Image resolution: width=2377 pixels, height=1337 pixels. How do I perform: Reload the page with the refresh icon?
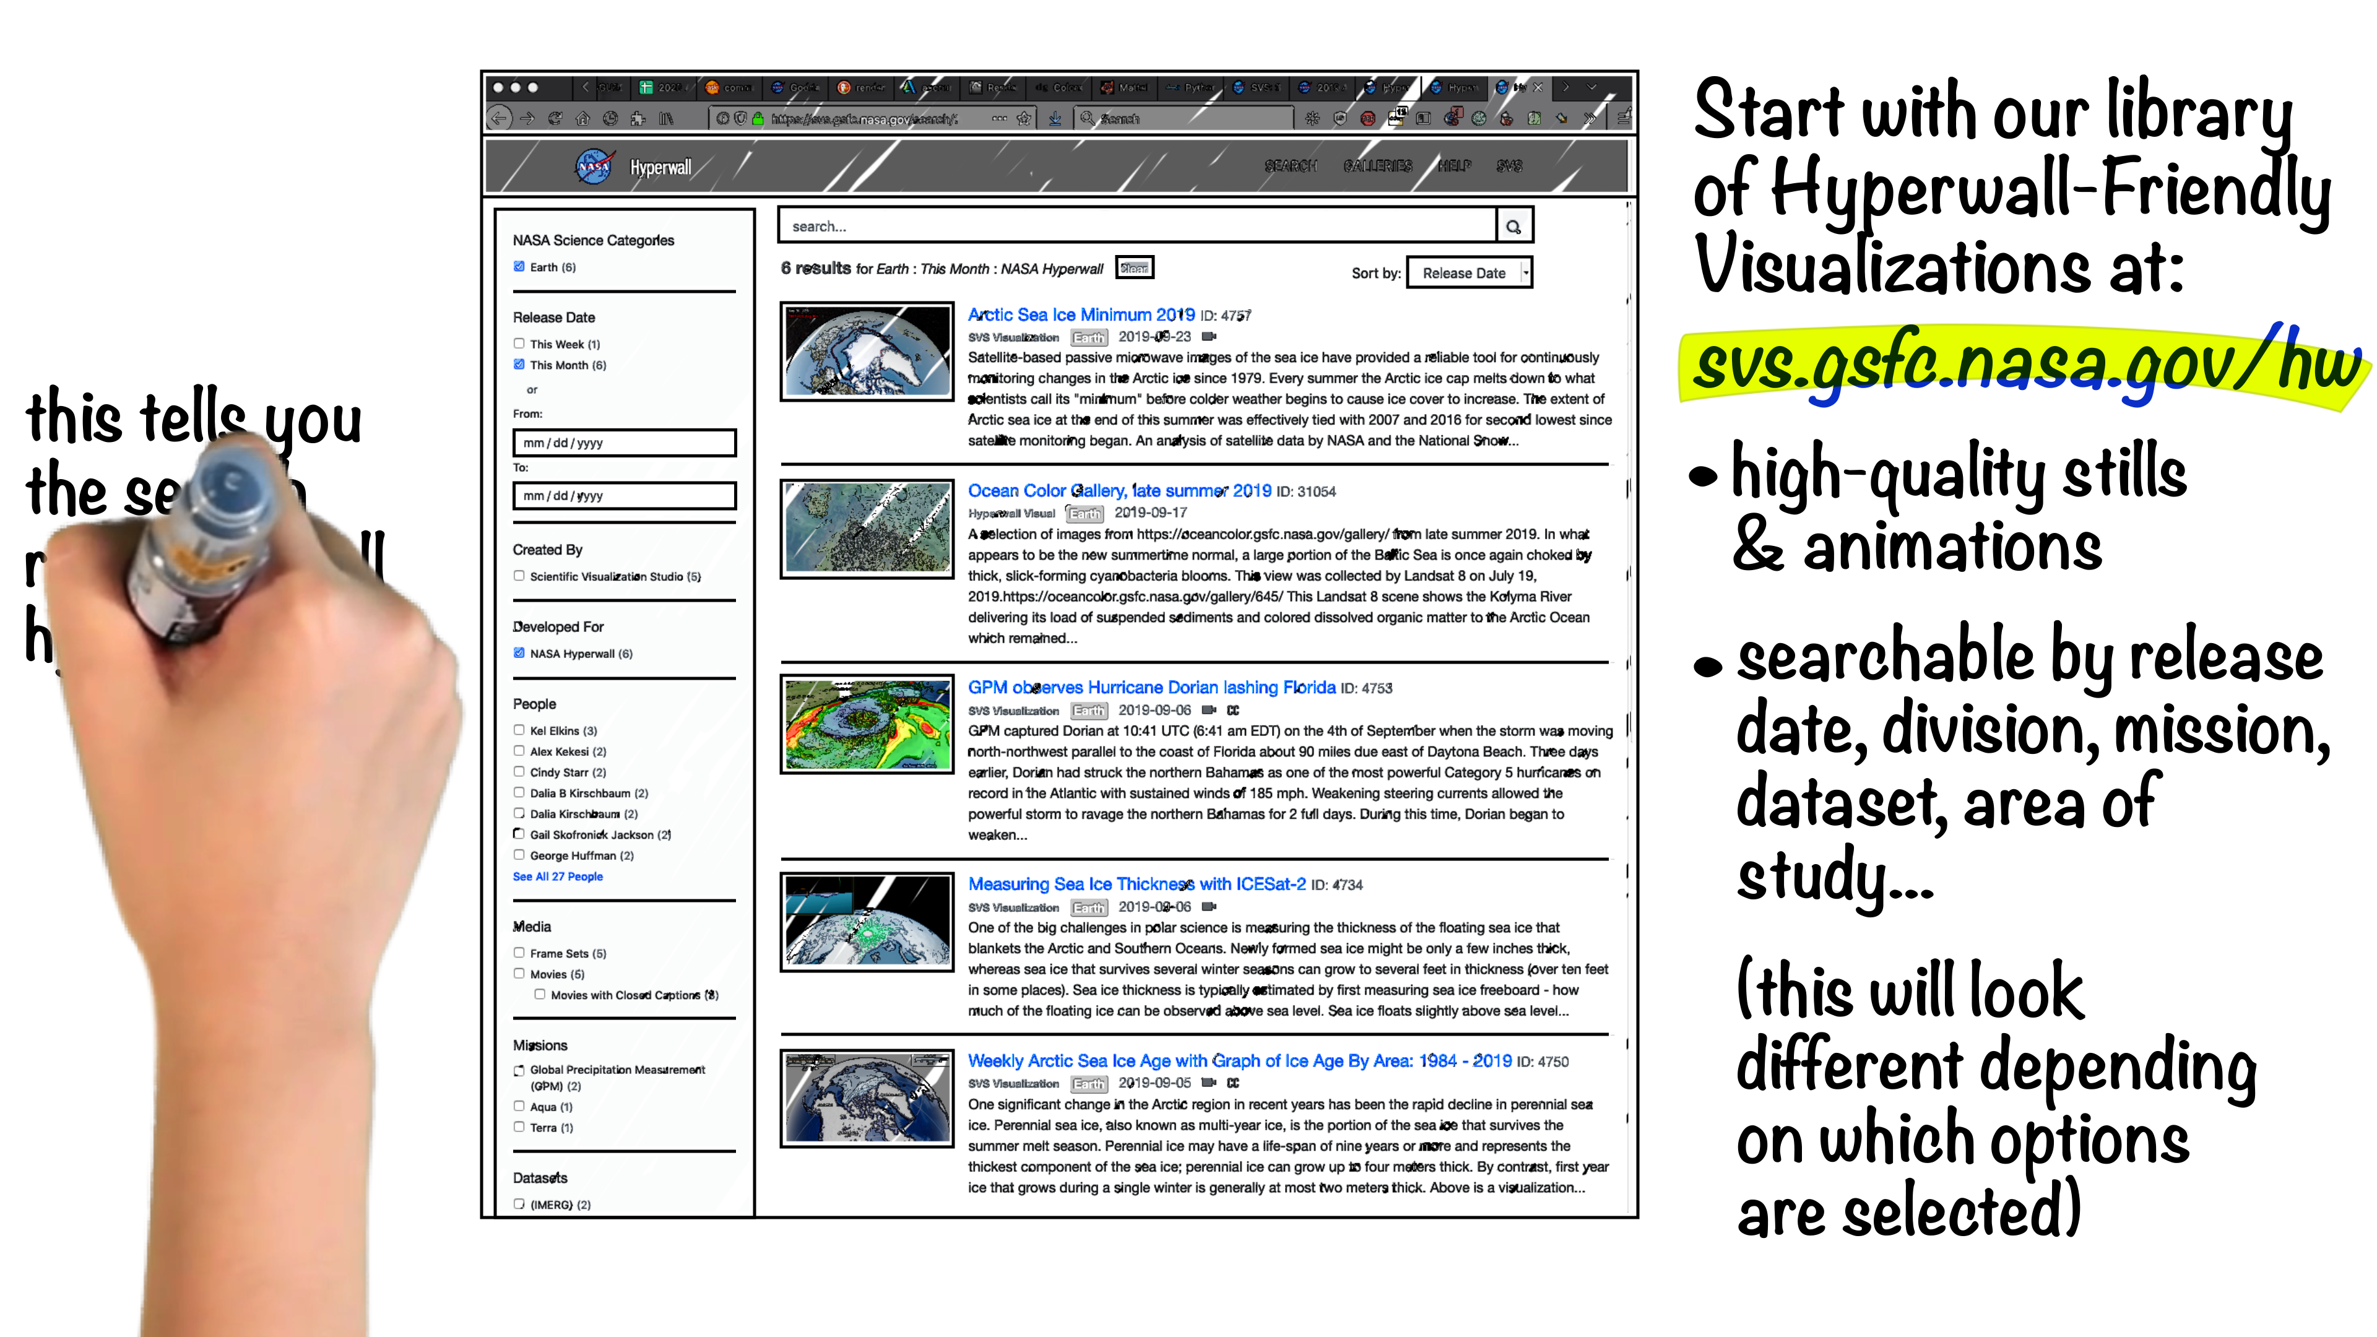[x=555, y=118]
